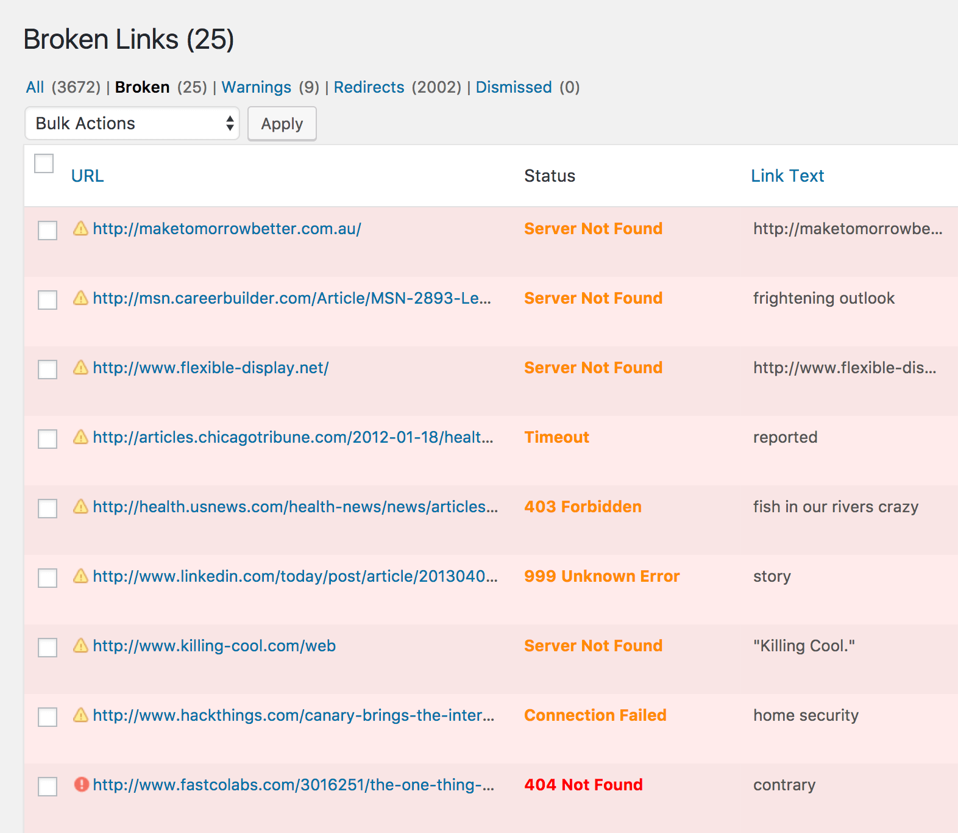
Task: Open http://www.killing-cool.com/web link
Action: point(215,646)
